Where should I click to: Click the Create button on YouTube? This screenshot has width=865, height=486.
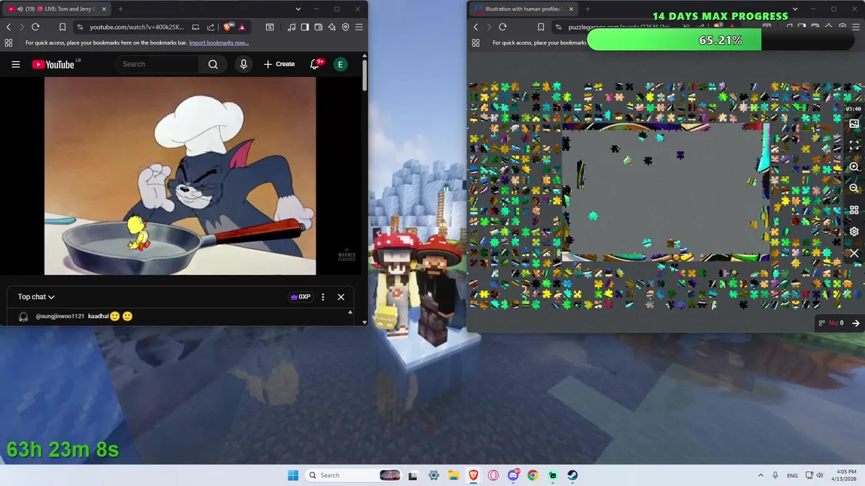[279, 64]
